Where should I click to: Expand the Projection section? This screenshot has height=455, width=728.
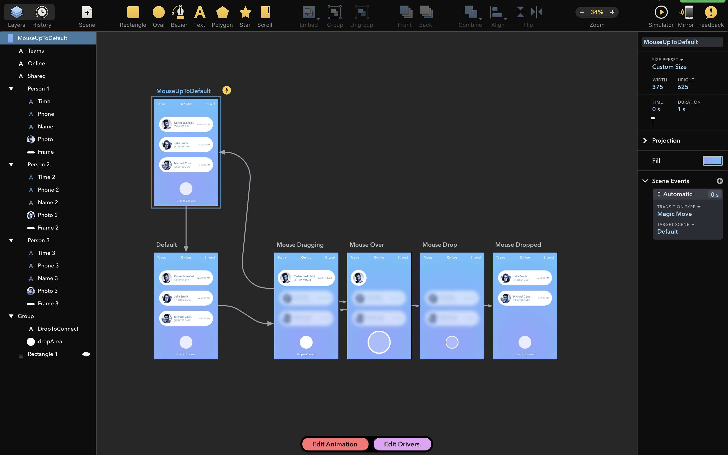pyautogui.click(x=645, y=141)
